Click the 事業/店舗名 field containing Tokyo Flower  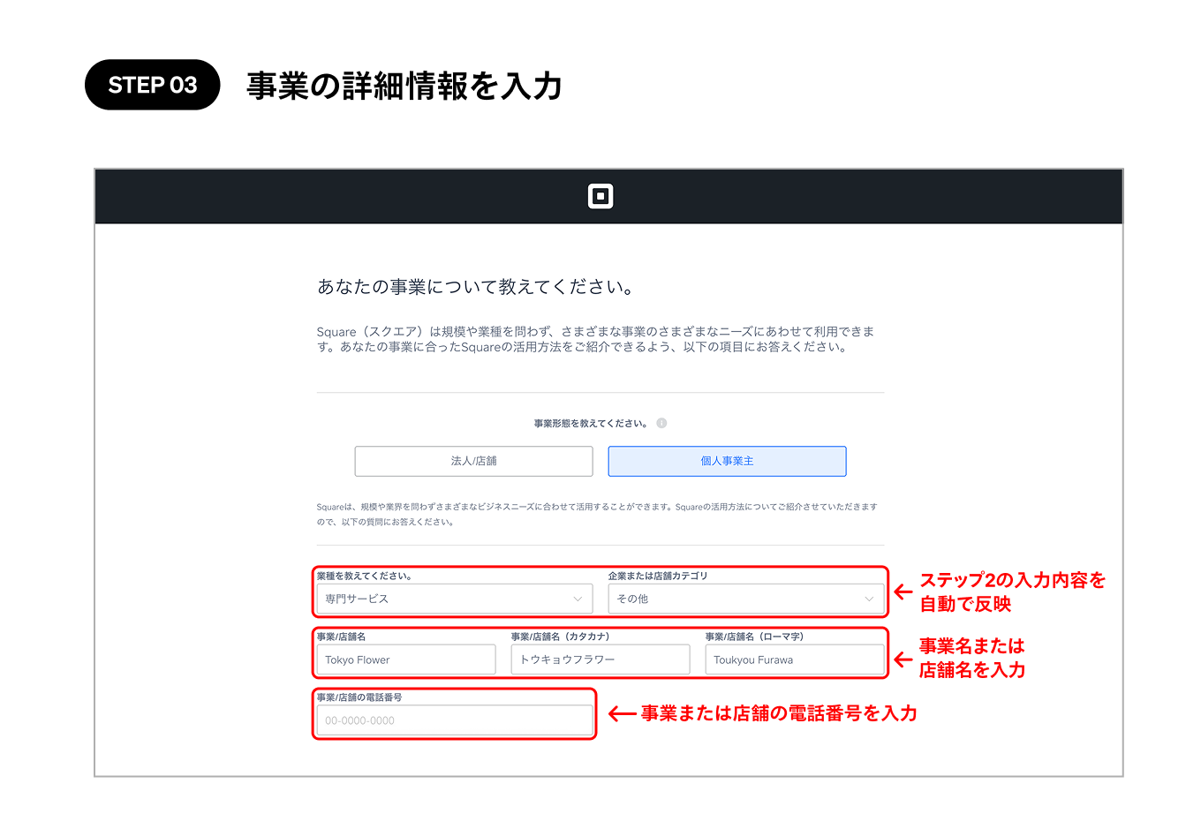405,659
